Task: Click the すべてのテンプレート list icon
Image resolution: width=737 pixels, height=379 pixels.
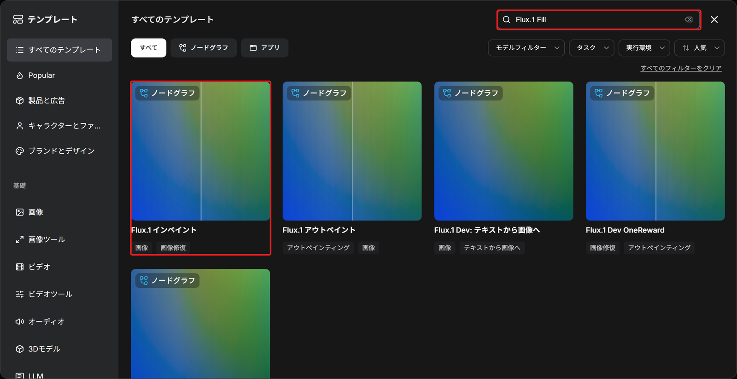Action: (19, 50)
